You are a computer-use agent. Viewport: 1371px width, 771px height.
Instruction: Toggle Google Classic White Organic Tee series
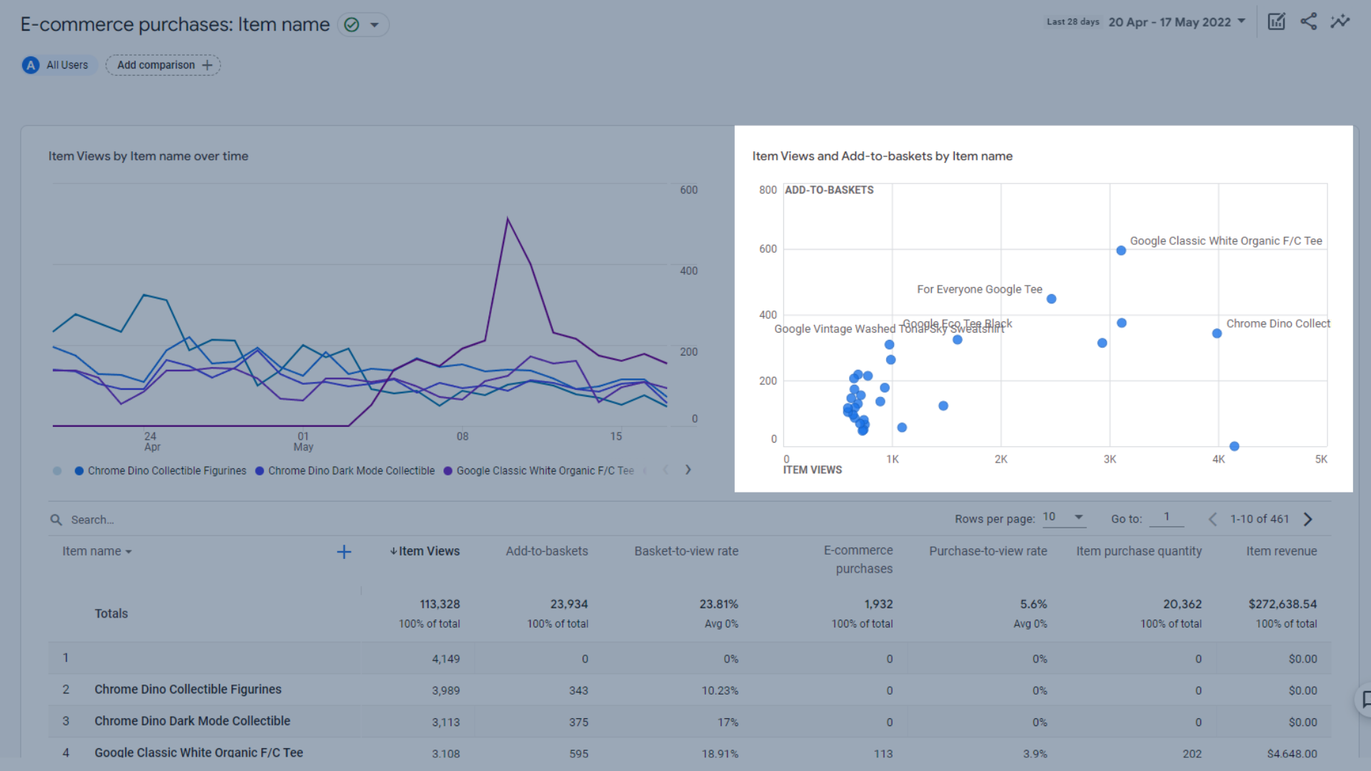pyautogui.click(x=544, y=471)
